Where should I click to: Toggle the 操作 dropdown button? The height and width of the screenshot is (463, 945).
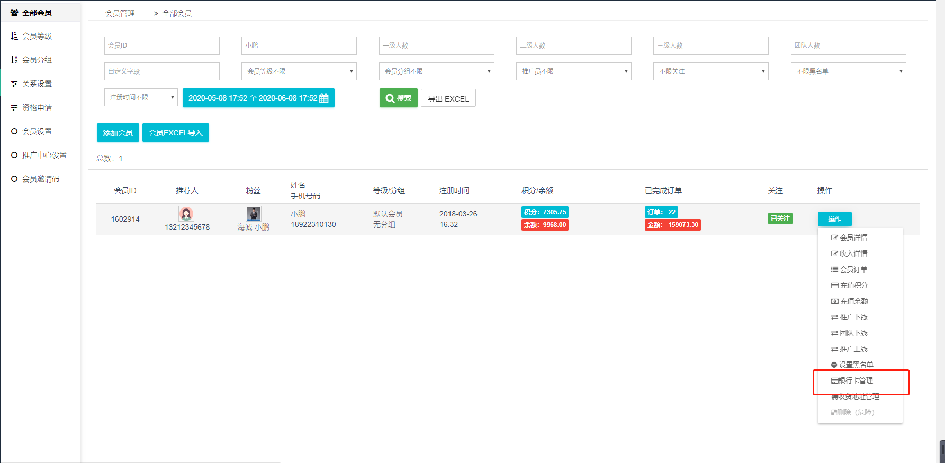pyautogui.click(x=835, y=219)
